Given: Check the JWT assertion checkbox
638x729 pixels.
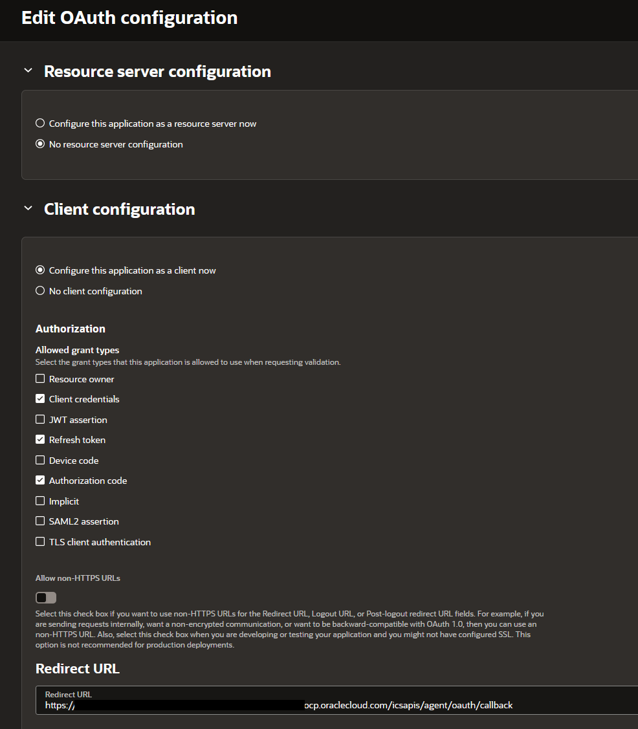Looking at the screenshot, I should (40, 420).
